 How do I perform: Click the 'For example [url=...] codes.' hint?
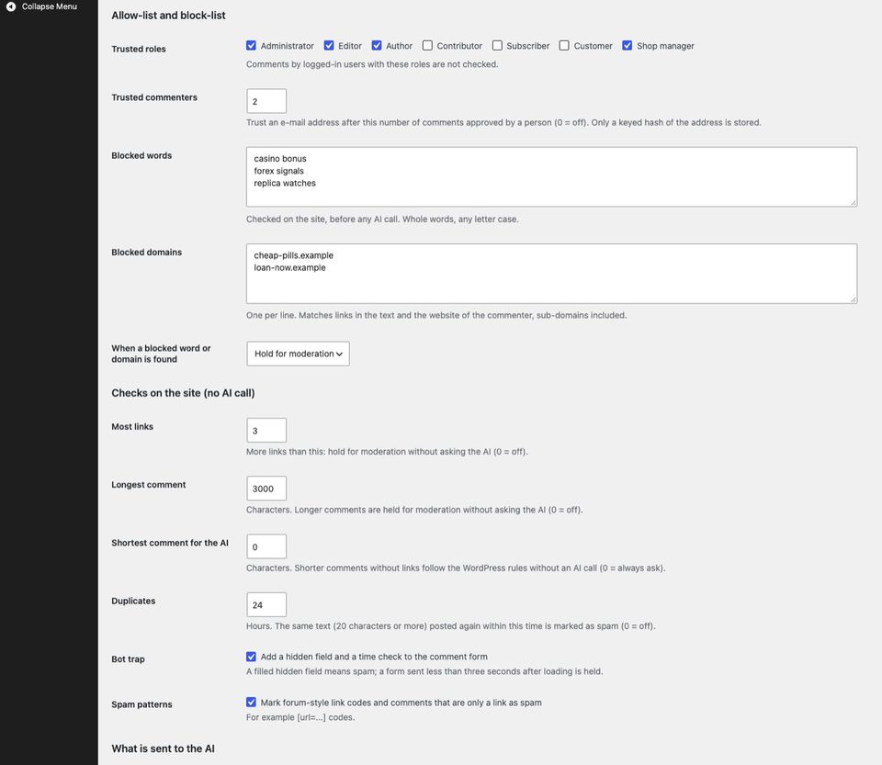pyautogui.click(x=300, y=717)
